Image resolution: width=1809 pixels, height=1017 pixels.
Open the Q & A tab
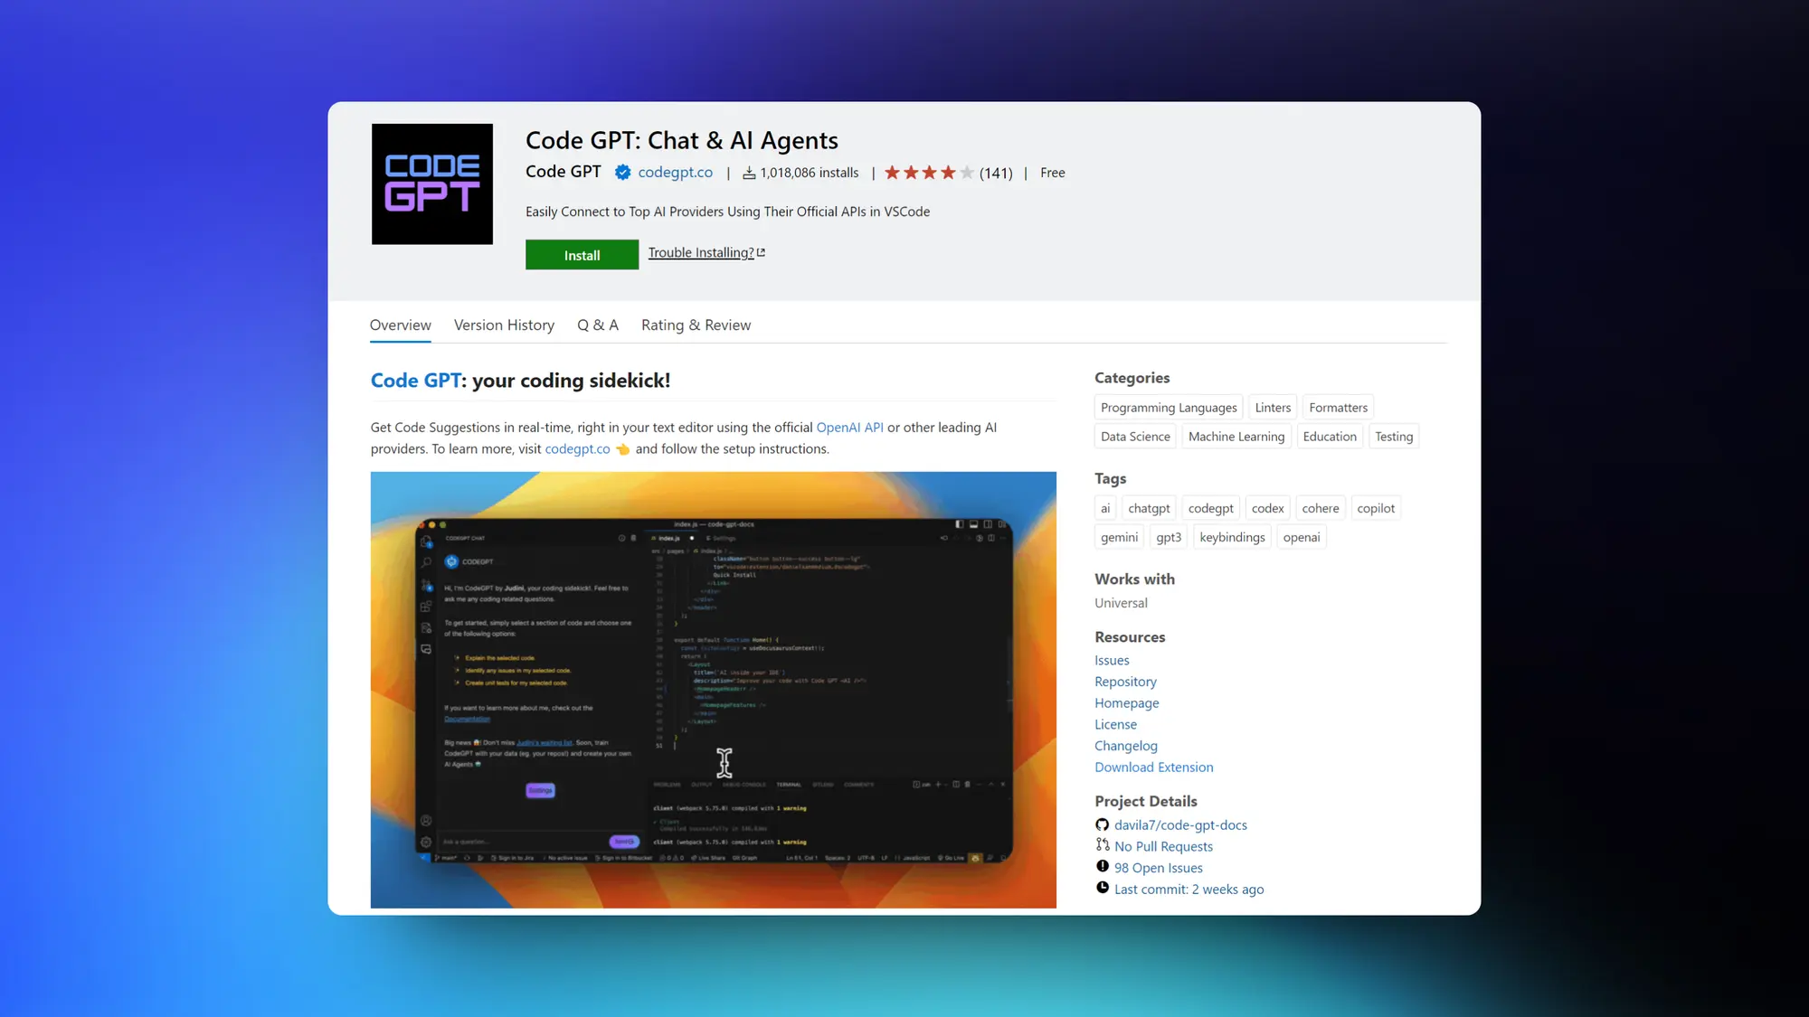point(598,325)
